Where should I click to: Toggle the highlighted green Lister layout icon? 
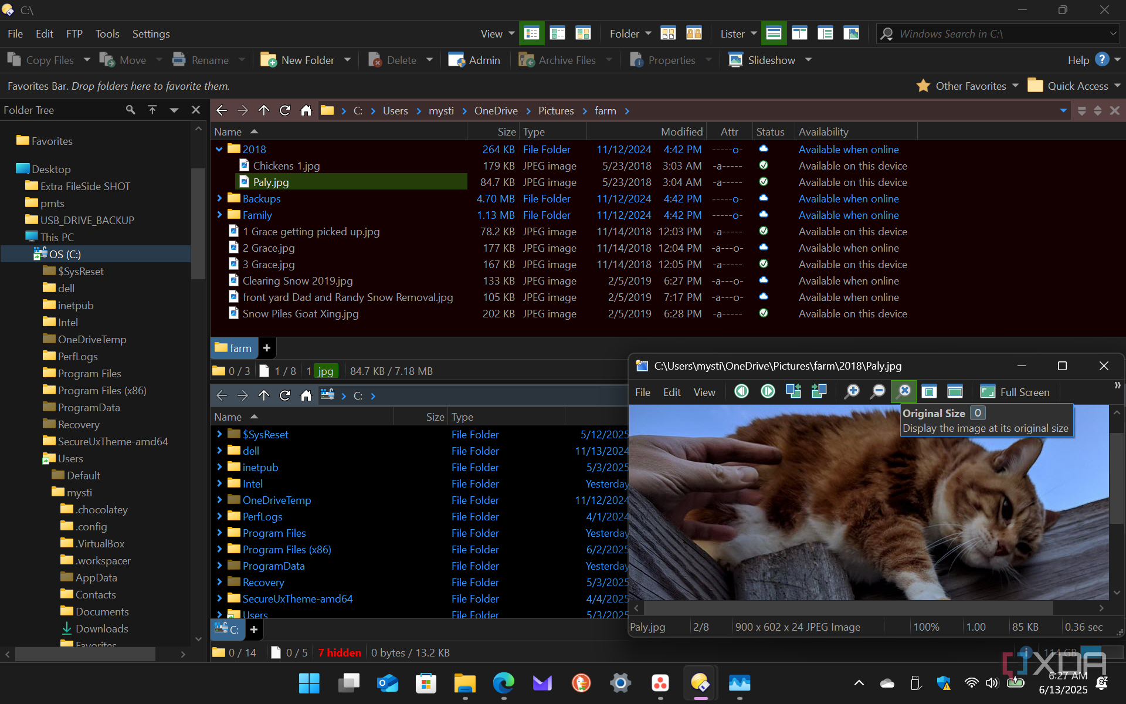pyautogui.click(x=774, y=33)
